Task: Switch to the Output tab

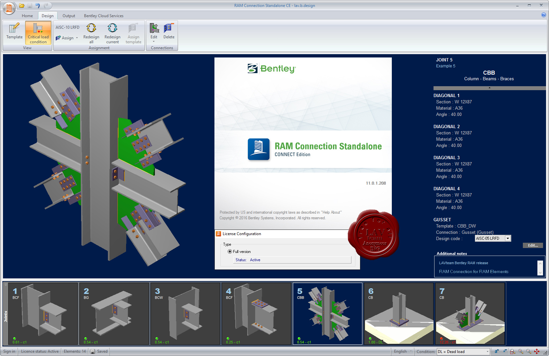Action: pos(69,16)
